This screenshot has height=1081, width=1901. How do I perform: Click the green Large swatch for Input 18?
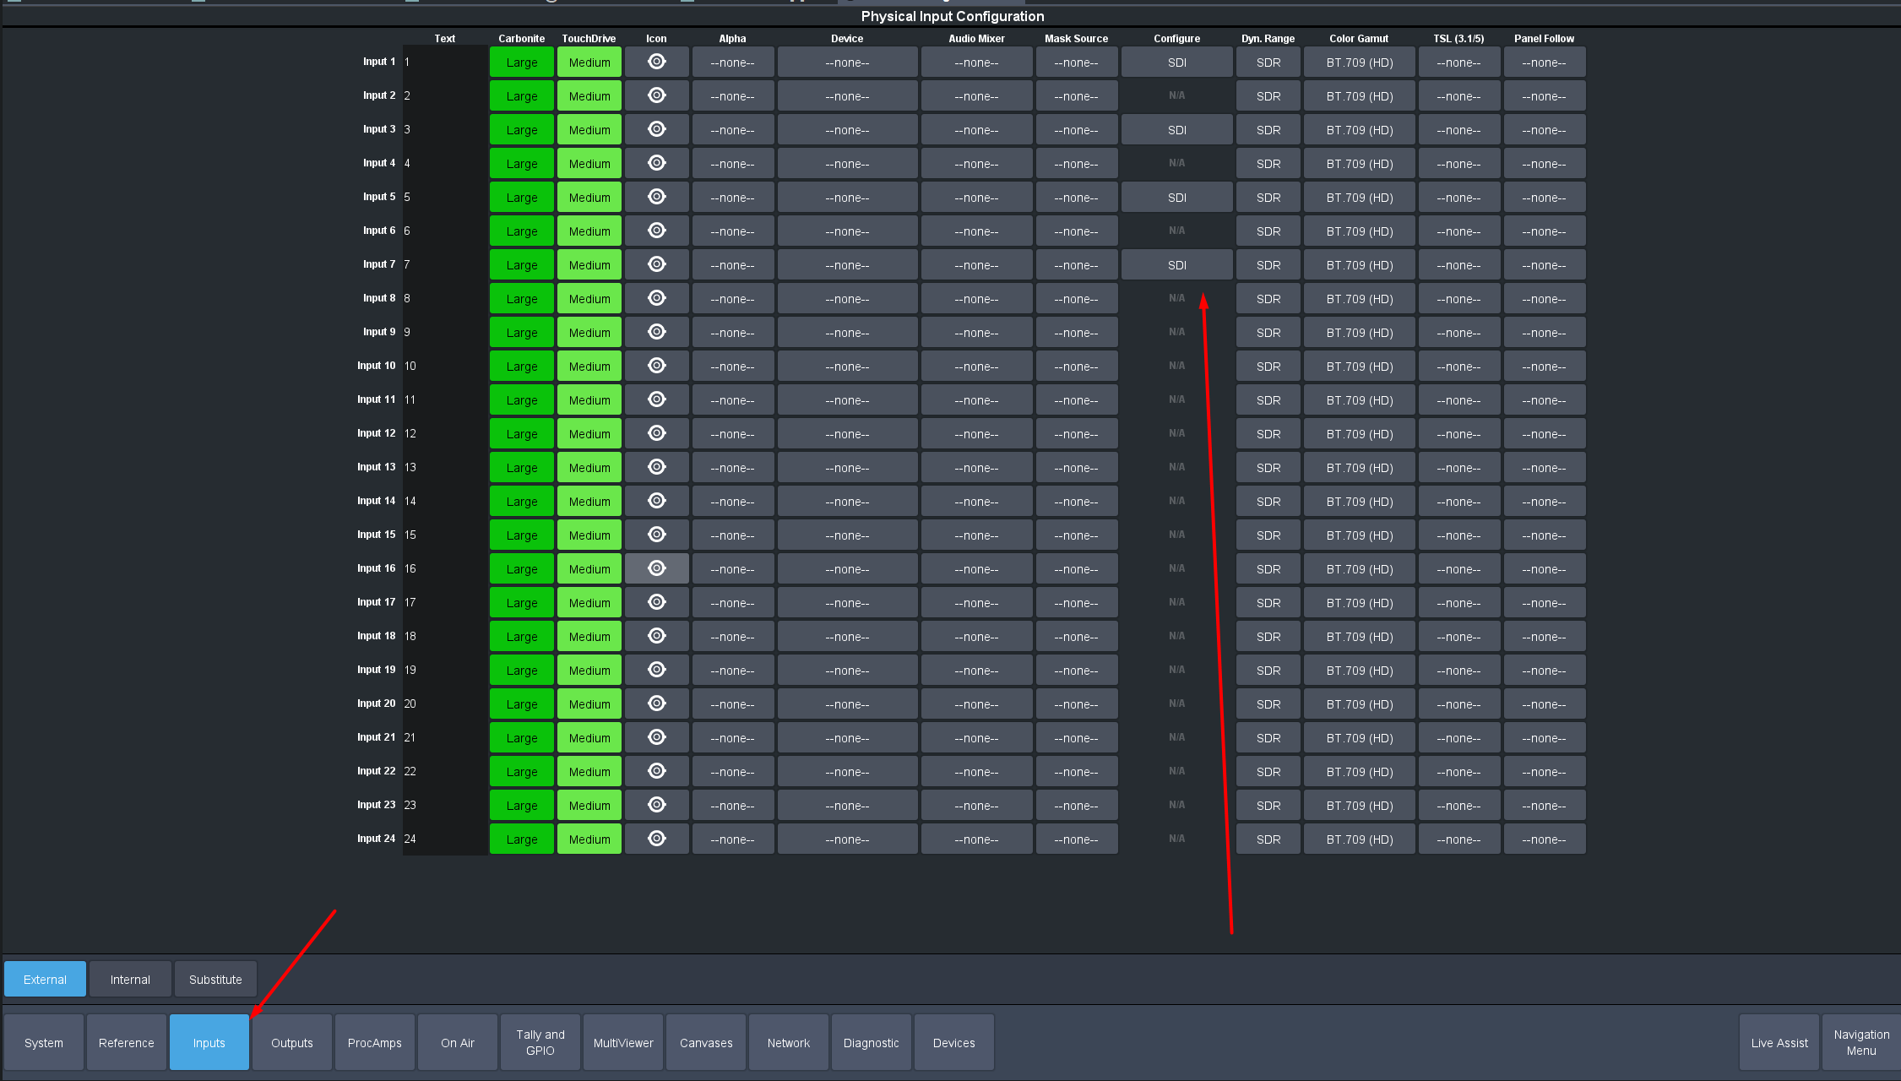pyautogui.click(x=521, y=637)
